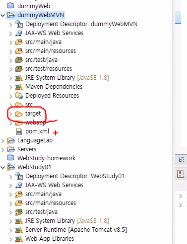Click the dummyWeb closed project folder icon
This screenshot has width=187, height=244.
coord(11,6)
